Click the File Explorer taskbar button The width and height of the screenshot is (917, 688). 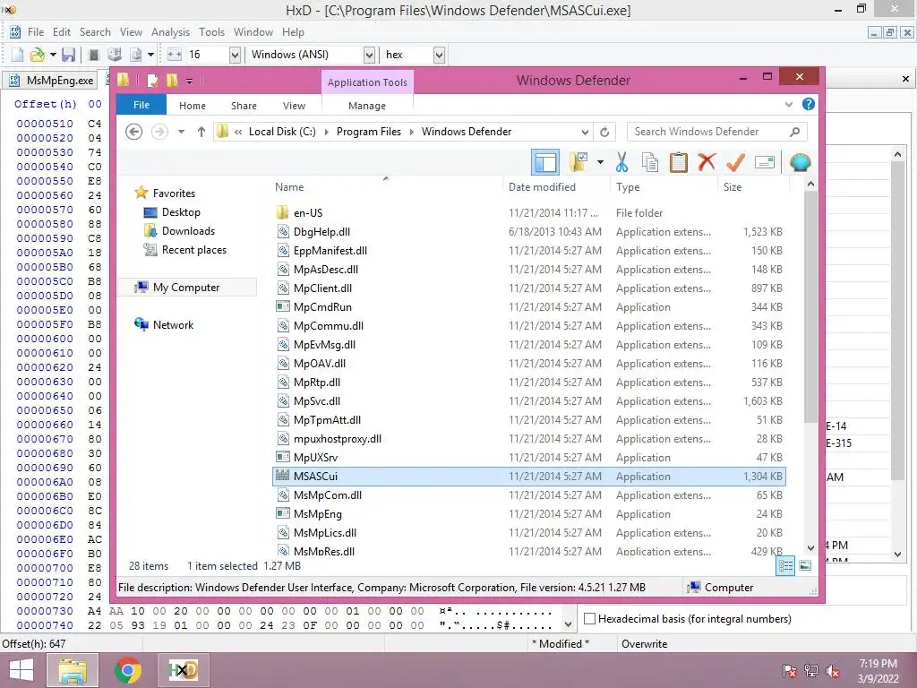73,670
